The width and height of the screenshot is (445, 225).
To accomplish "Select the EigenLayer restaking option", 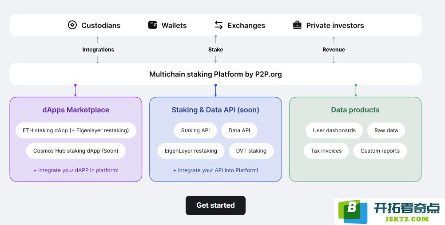I will [x=191, y=151].
